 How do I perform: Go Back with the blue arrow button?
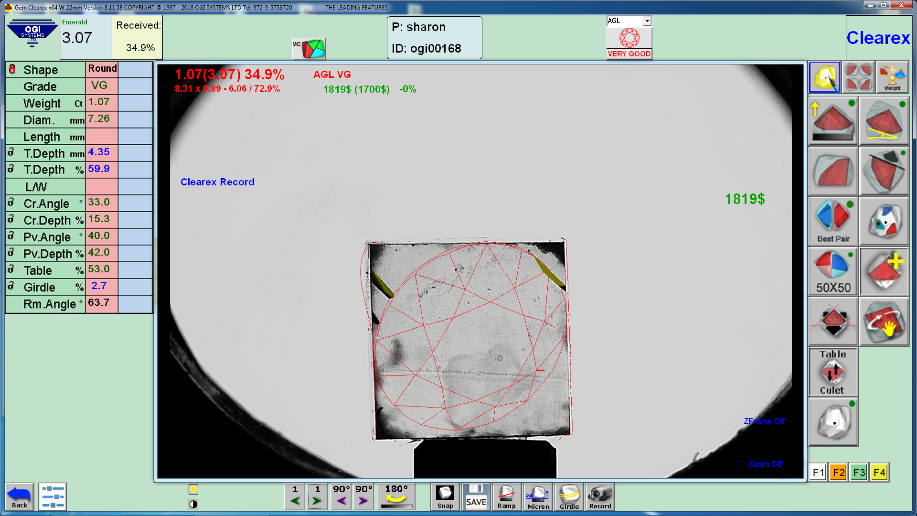click(20, 497)
